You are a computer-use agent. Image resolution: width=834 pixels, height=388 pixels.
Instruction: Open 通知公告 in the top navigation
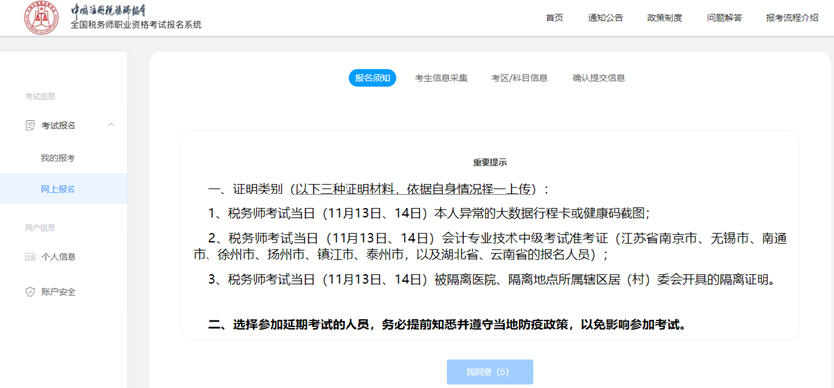tap(605, 18)
